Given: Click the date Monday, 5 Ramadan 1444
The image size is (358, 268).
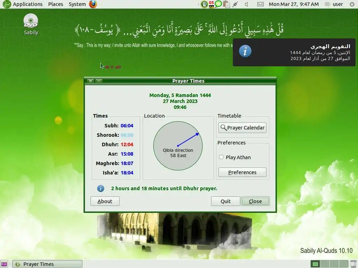Looking at the screenshot, I should (180, 95).
